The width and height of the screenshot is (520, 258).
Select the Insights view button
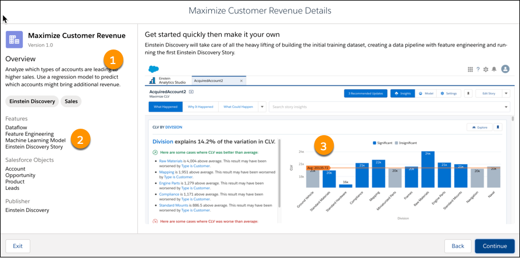403,94
